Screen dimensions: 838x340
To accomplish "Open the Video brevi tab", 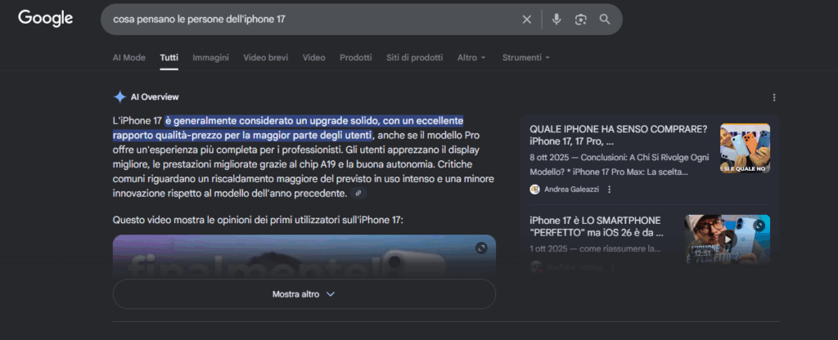I will [266, 58].
